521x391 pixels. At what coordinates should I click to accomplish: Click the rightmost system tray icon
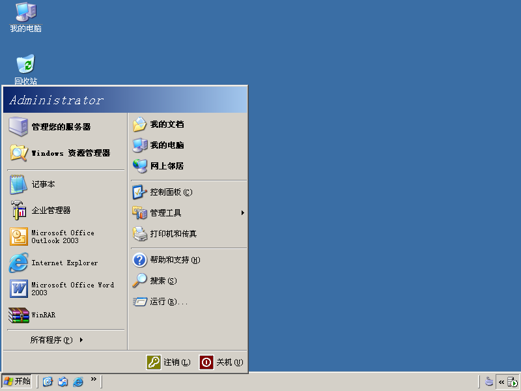click(x=512, y=382)
